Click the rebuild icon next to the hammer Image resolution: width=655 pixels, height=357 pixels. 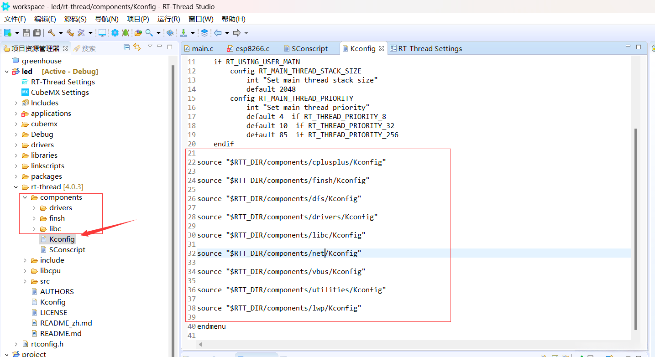pos(70,33)
